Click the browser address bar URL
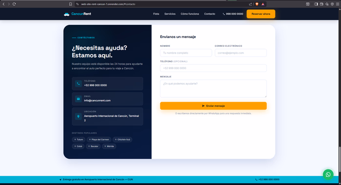 pyautogui.click(x=108, y=4)
